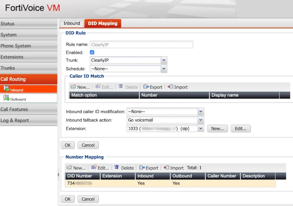The image size is (293, 206).
Task: Click Edit icon in Caller ID Match toolbar
Action: (98, 86)
